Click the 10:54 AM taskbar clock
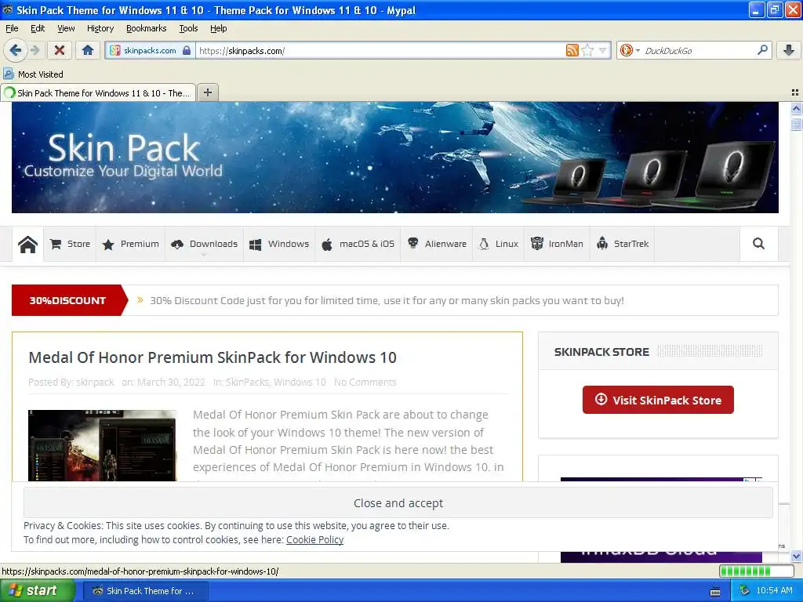 [x=774, y=590]
